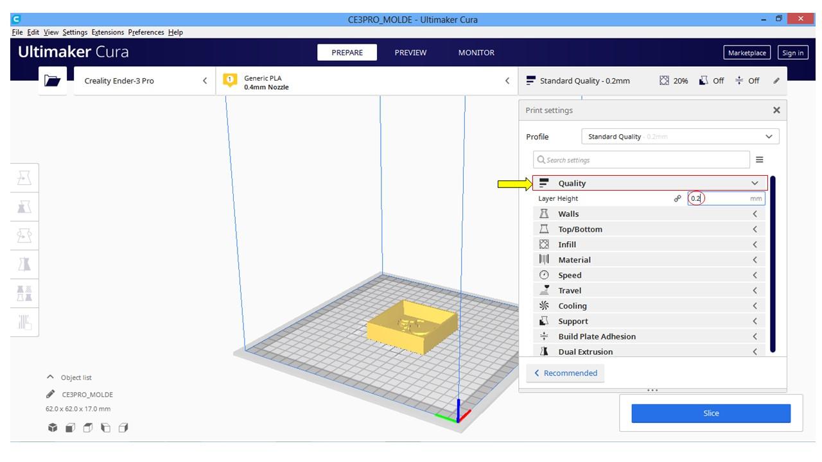Open the Edit menu
Image resolution: width=822 pixels, height=462 pixels.
point(33,32)
